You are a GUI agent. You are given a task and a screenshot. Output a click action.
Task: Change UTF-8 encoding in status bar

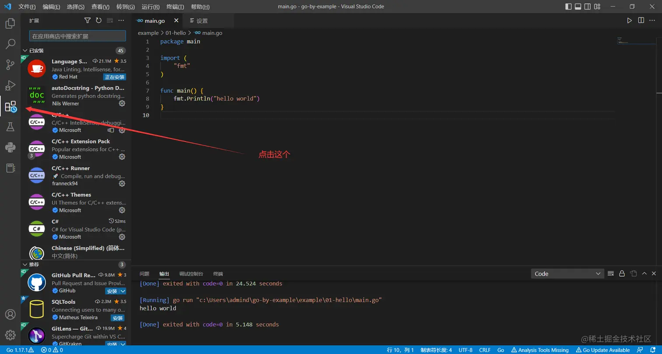465,350
